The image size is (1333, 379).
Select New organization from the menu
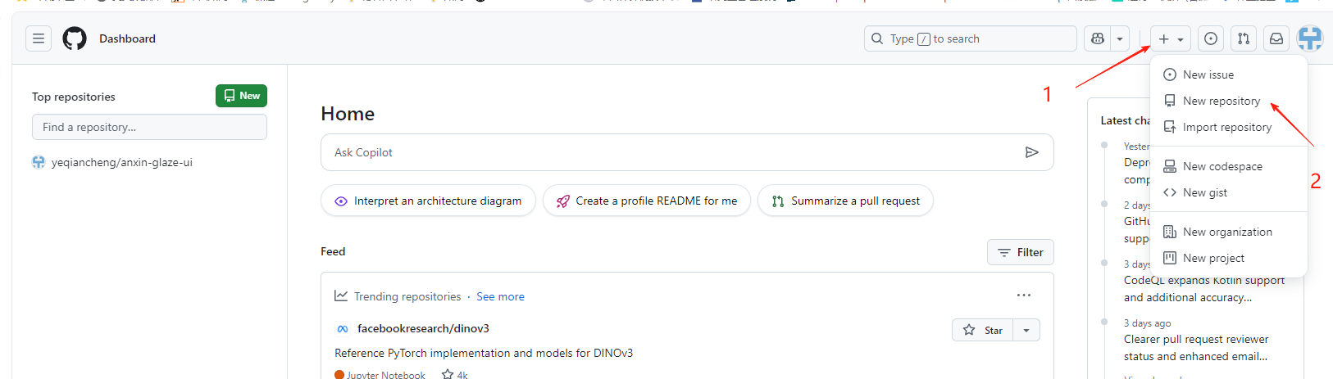coord(1228,232)
